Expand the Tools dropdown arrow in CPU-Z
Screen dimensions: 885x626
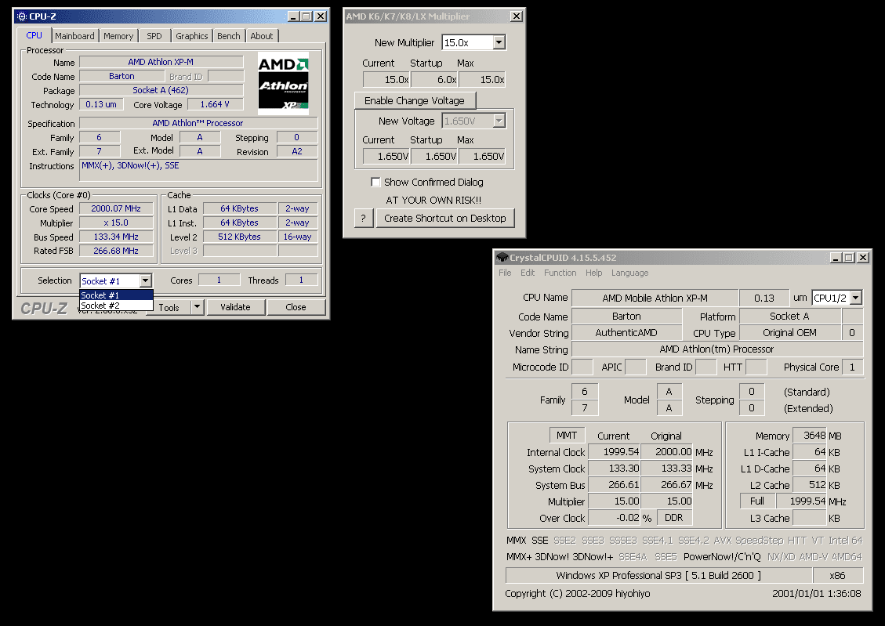(197, 307)
